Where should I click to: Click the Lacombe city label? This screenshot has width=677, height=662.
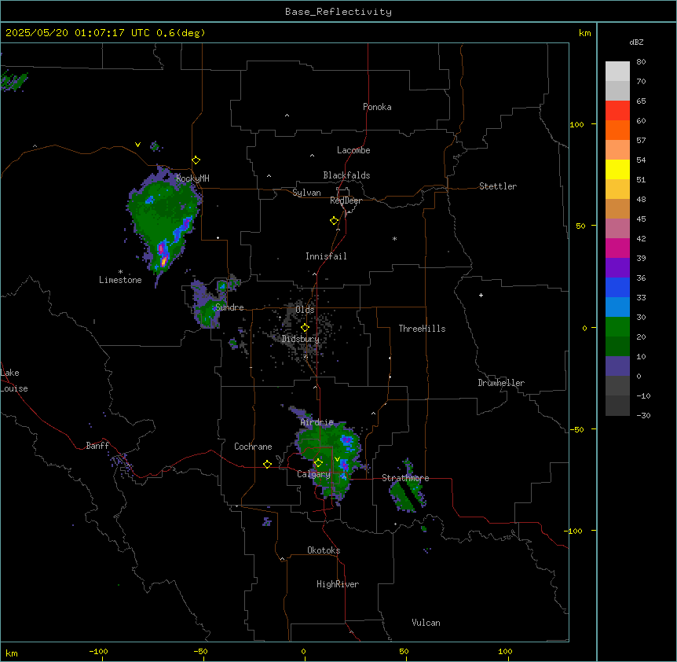click(x=353, y=150)
